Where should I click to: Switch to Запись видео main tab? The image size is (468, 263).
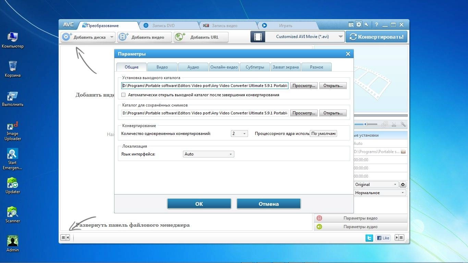pyautogui.click(x=227, y=25)
